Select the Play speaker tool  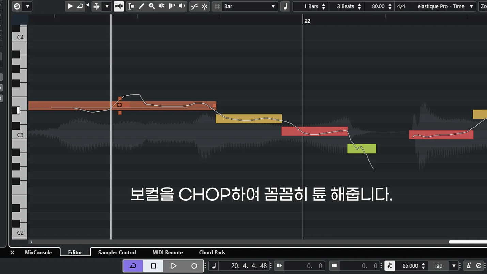point(162,6)
